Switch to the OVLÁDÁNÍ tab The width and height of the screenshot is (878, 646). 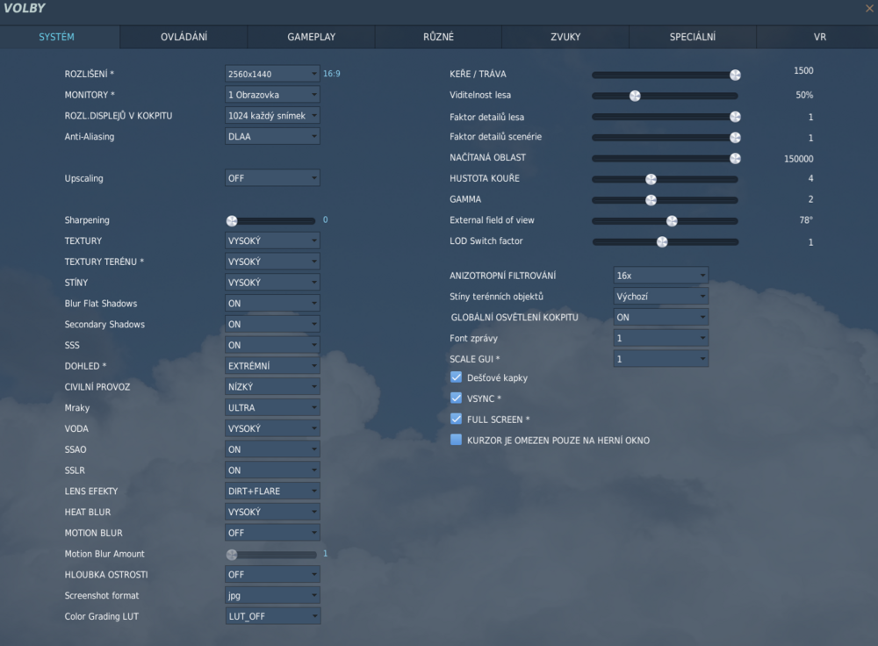182,37
